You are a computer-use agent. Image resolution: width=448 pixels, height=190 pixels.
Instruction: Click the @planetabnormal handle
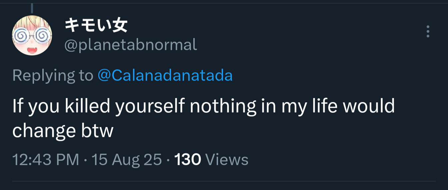point(131,45)
